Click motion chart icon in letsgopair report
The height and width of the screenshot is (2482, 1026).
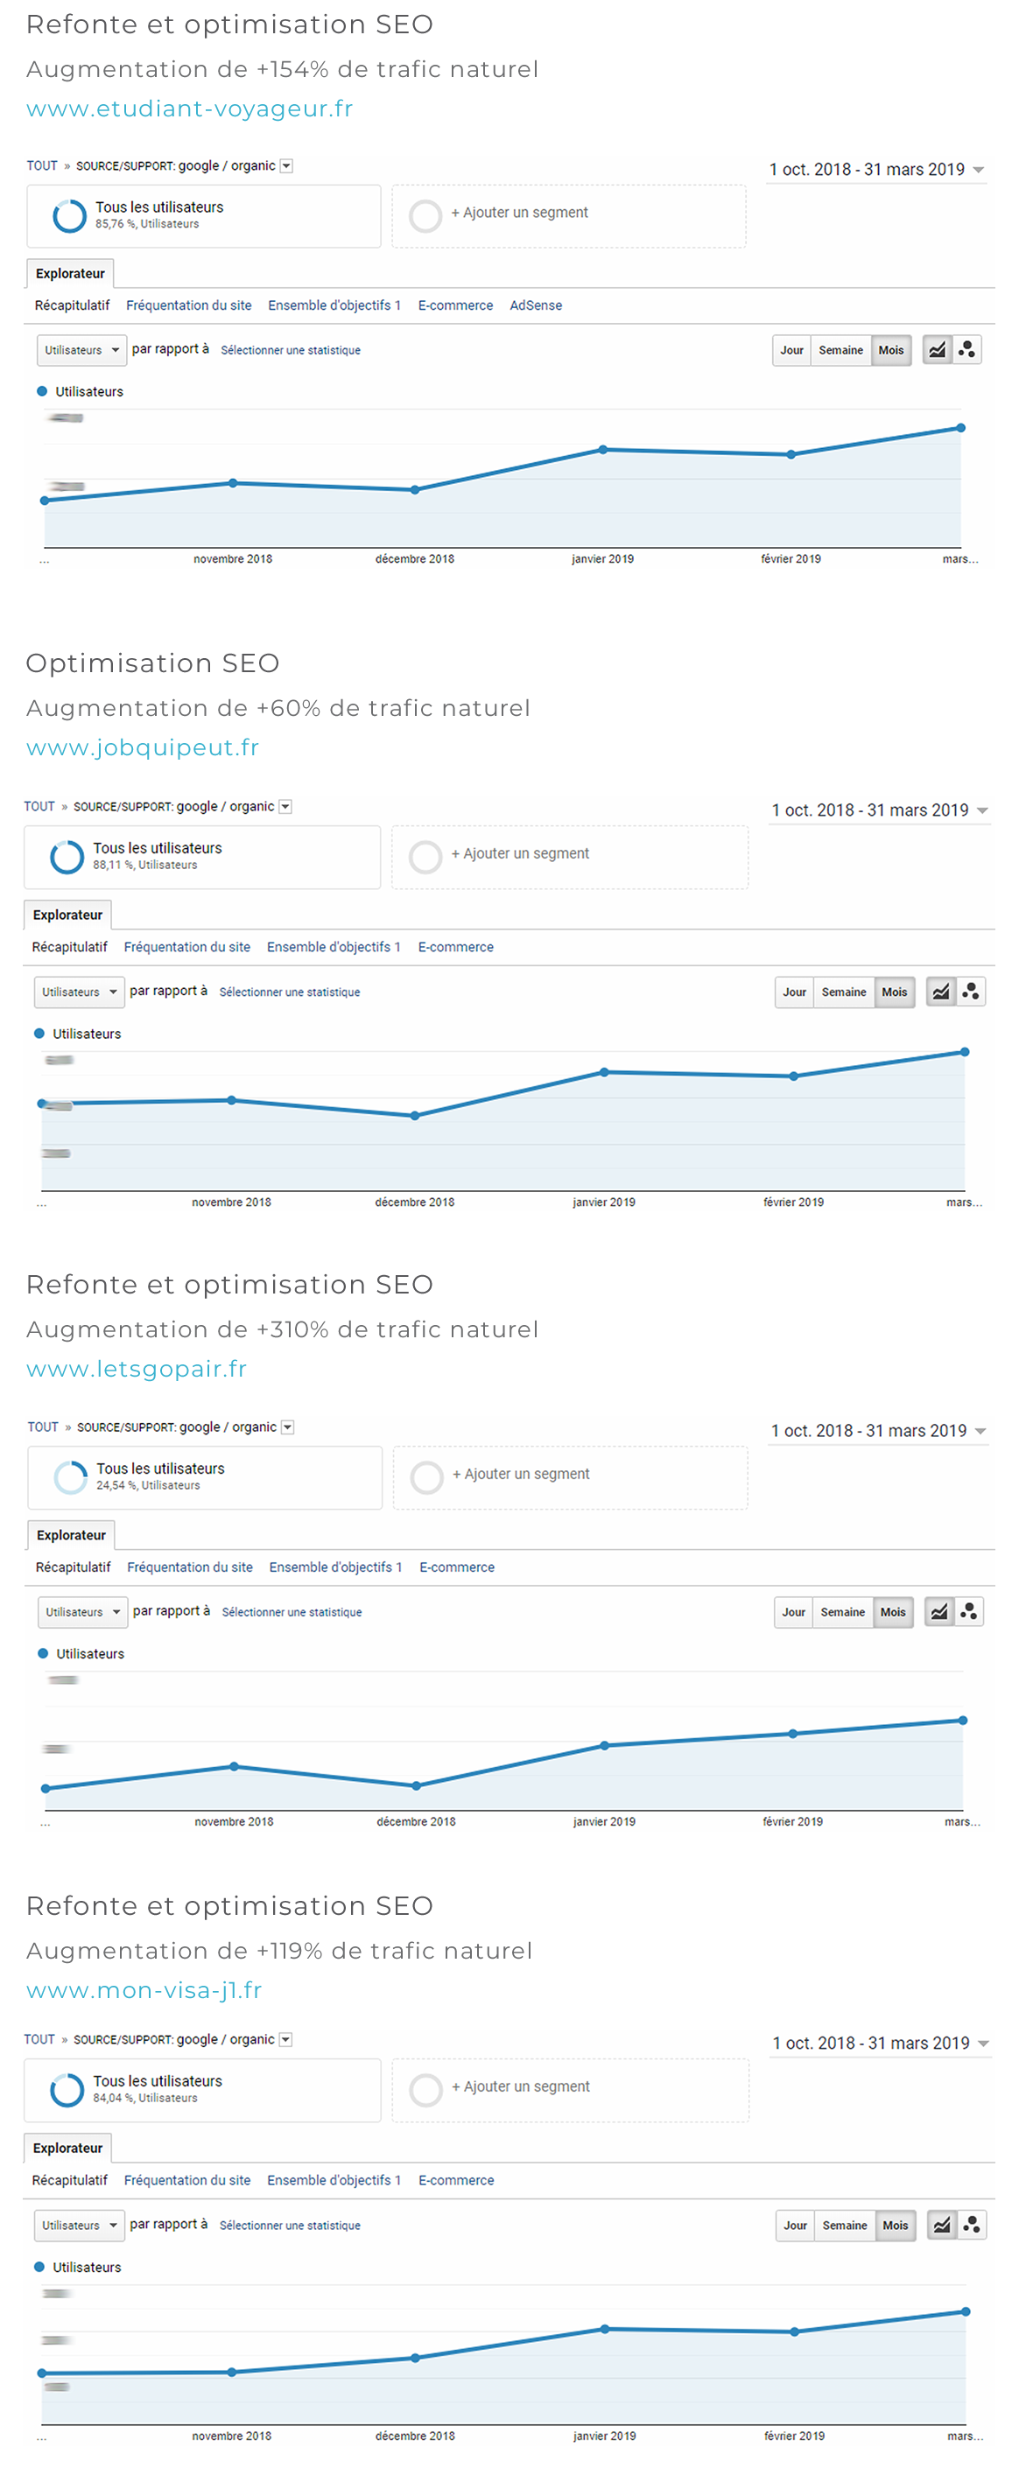[x=968, y=1612]
